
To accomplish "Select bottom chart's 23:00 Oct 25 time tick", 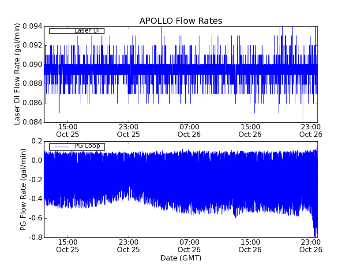I will tap(128, 246).
